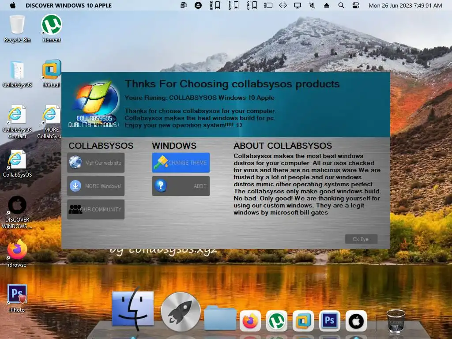Click Visit Our web site button
This screenshot has width=452, height=339.
tap(96, 162)
